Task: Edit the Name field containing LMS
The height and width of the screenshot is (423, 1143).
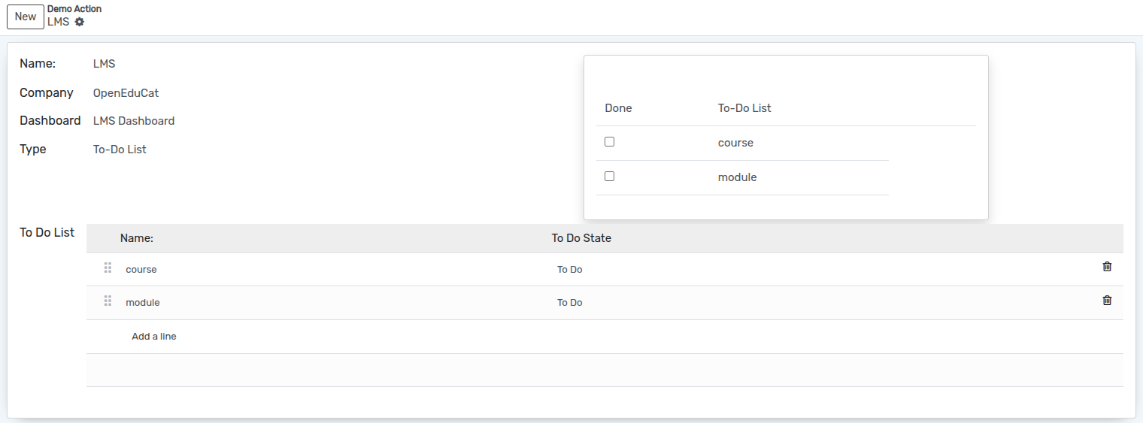Action: point(105,64)
